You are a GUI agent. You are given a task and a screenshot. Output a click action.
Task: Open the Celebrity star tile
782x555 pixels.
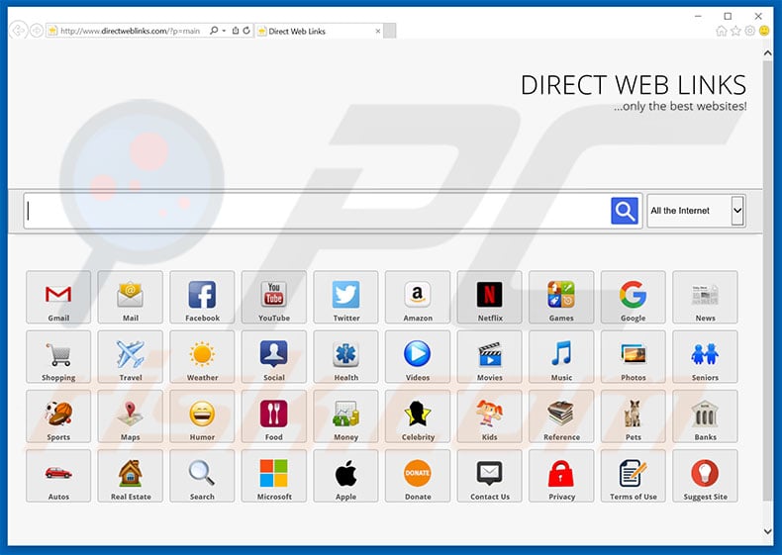(x=418, y=416)
